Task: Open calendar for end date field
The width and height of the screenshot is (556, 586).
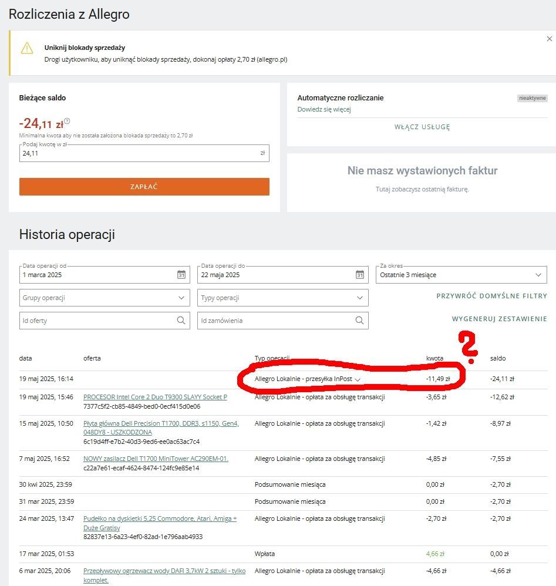Action: pyautogui.click(x=360, y=275)
